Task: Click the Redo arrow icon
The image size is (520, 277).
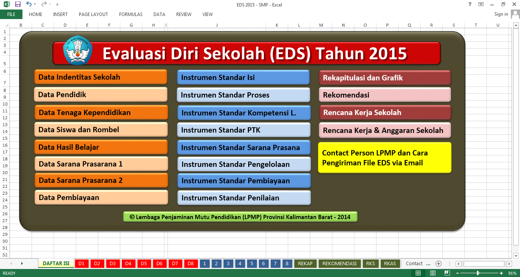Action: pos(43,4)
